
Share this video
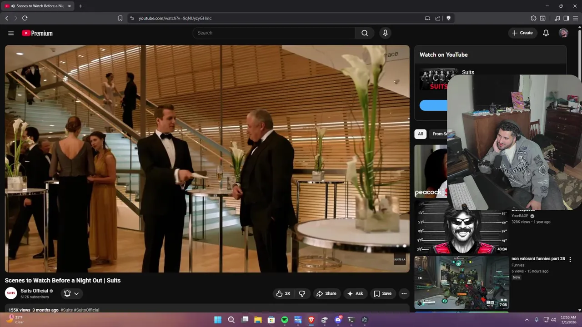pos(326,293)
